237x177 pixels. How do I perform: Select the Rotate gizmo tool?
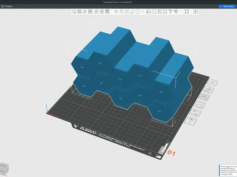point(121,12)
